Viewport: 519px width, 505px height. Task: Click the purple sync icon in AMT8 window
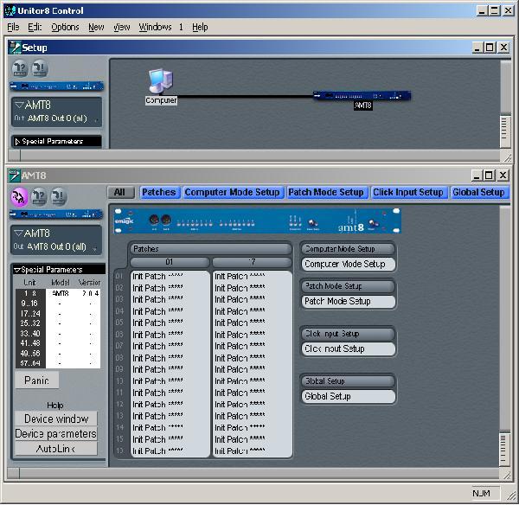[19, 197]
